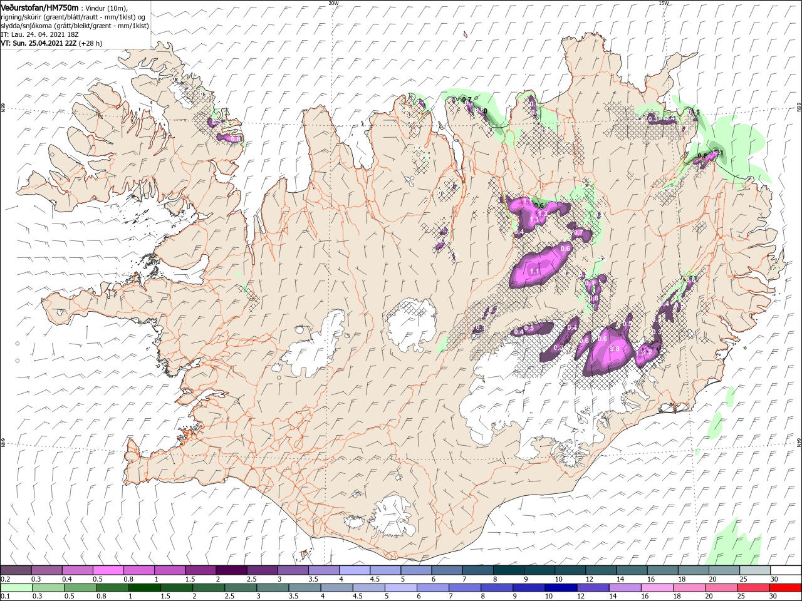Click bright red lower swatch after 30
This screenshot has width=802, height=601.
click(784, 588)
